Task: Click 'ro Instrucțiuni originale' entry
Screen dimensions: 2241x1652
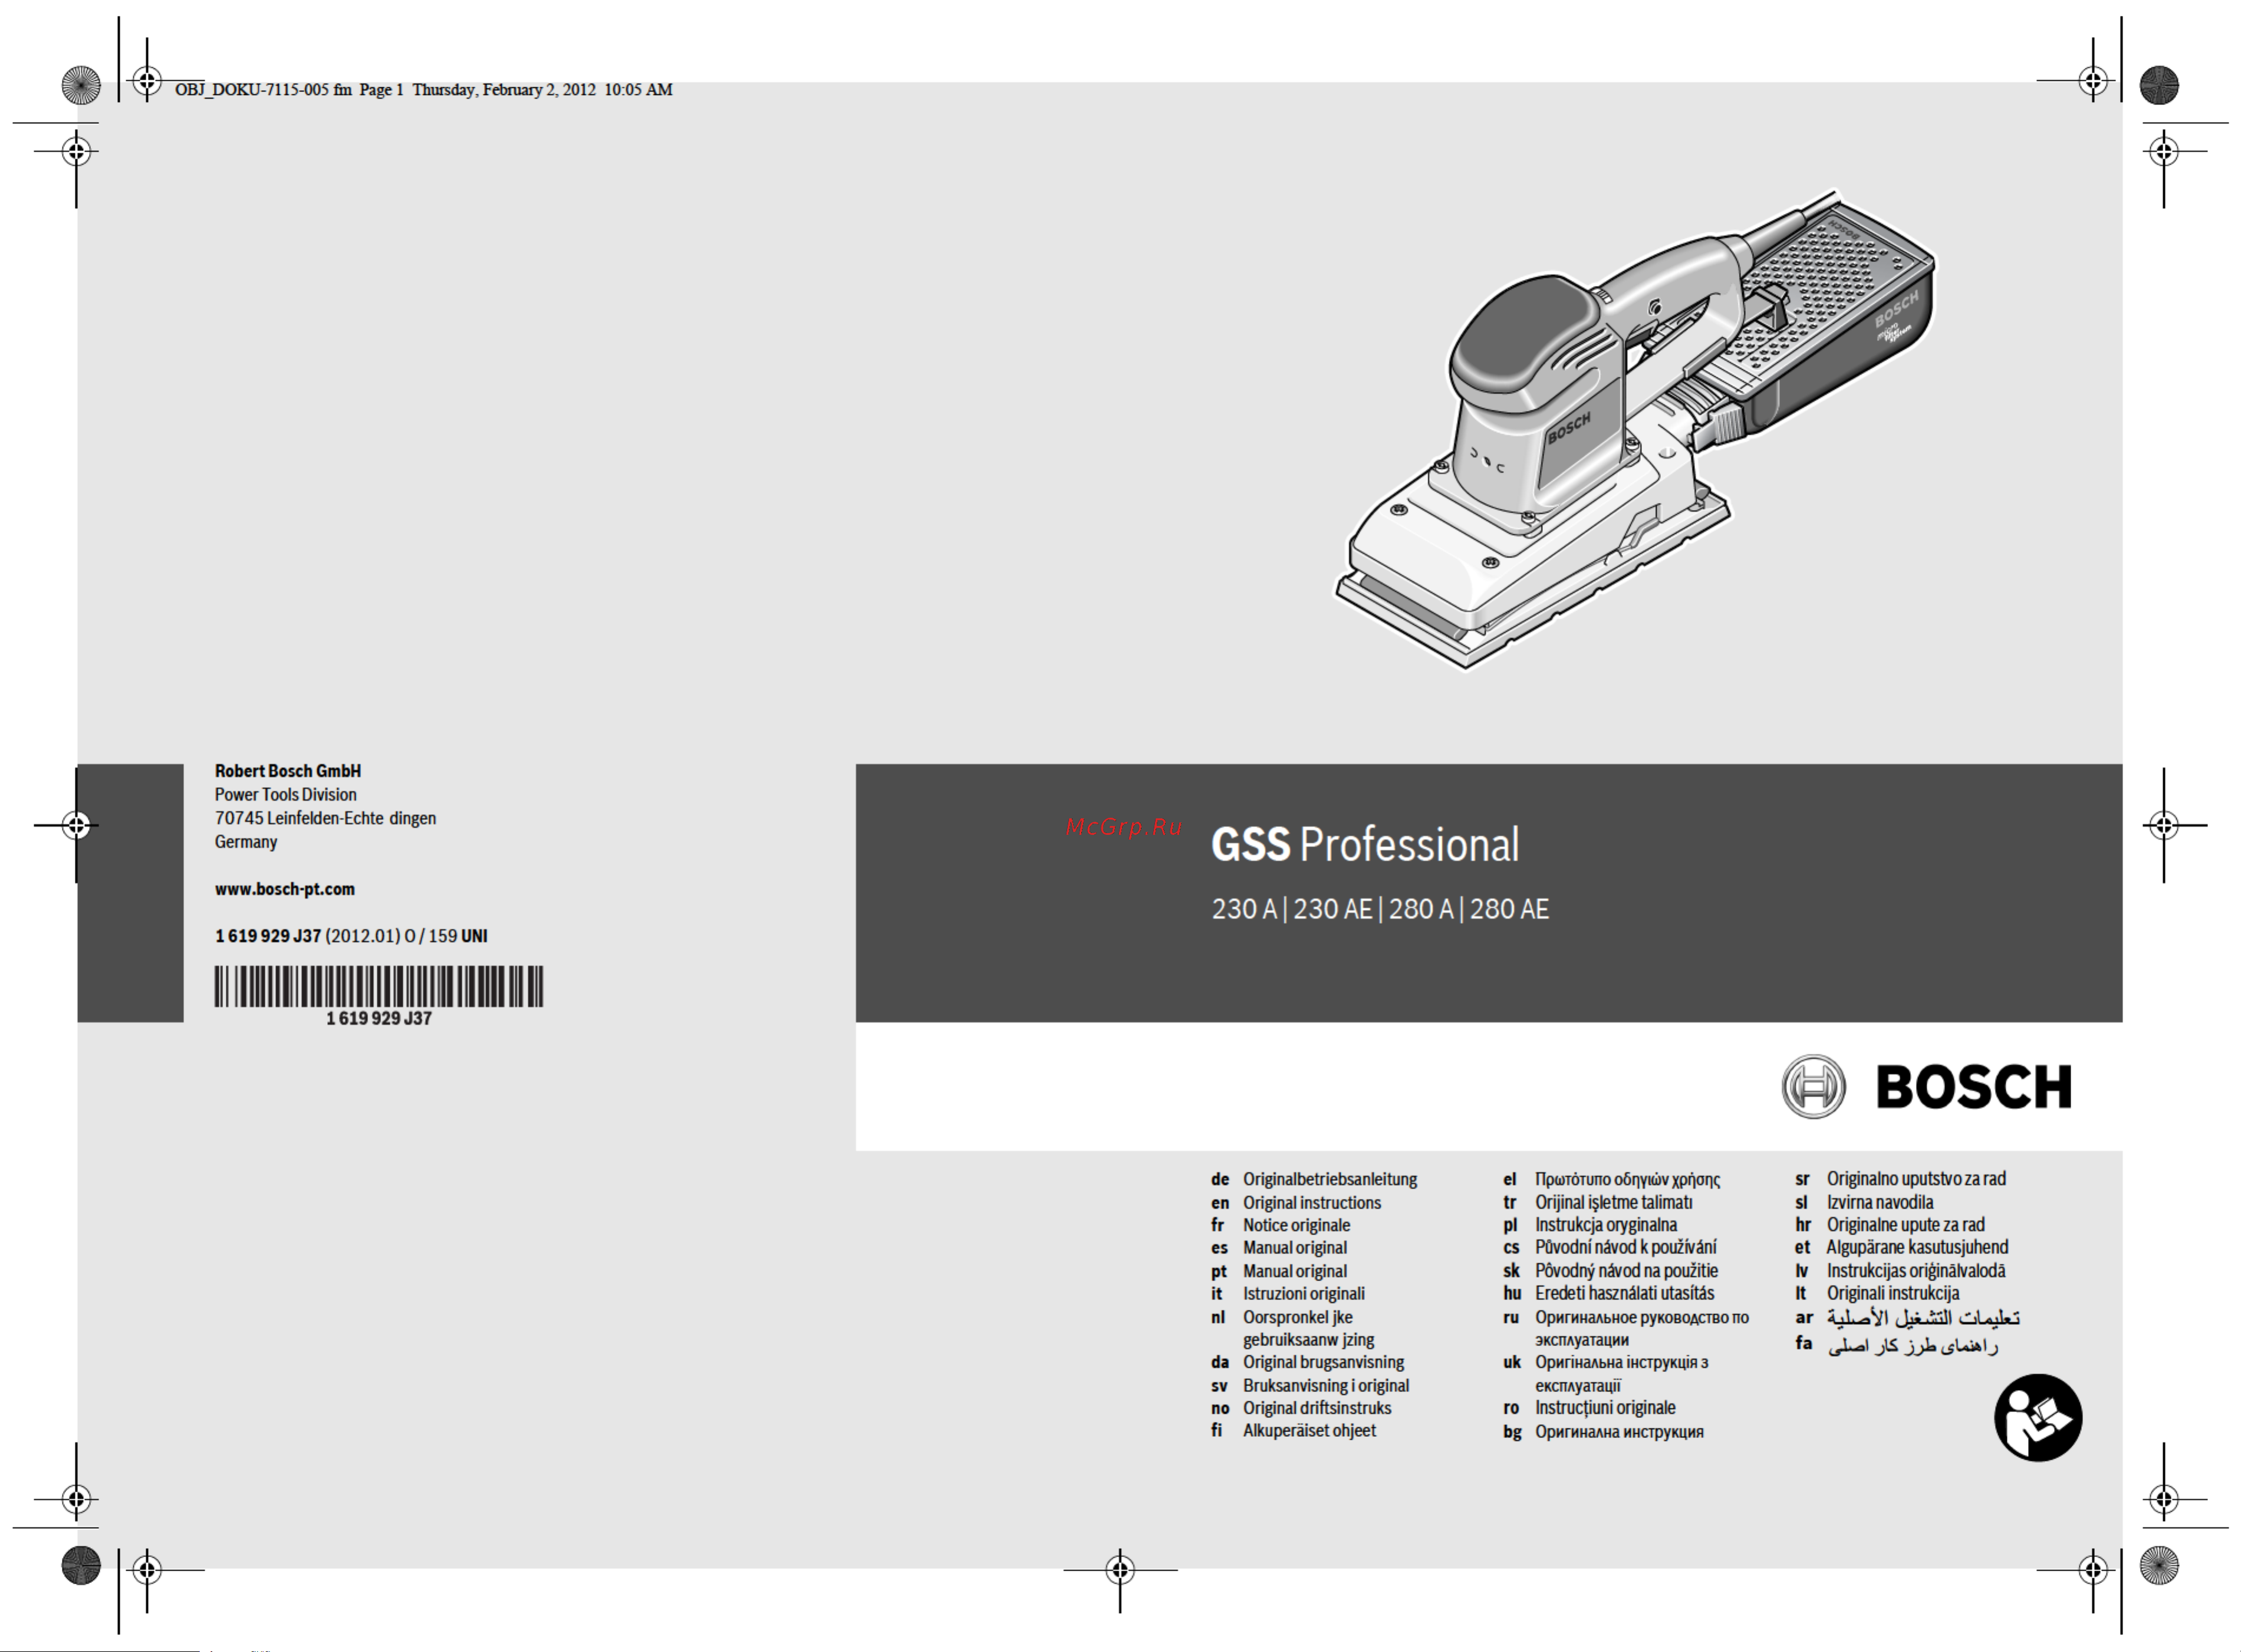Action: coord(1589,1408)
